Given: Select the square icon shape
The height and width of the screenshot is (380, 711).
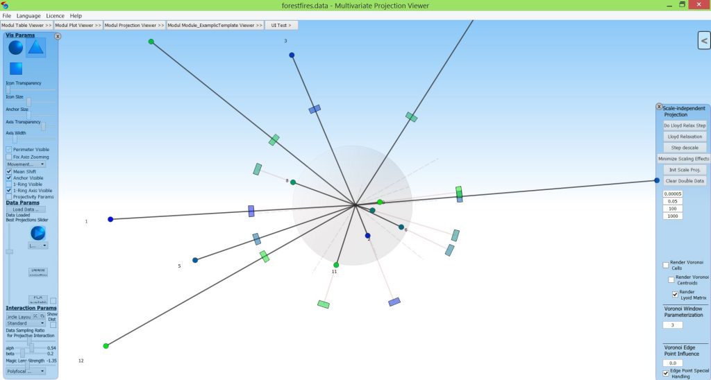Looking at the screenshot, I should point(15,69).
